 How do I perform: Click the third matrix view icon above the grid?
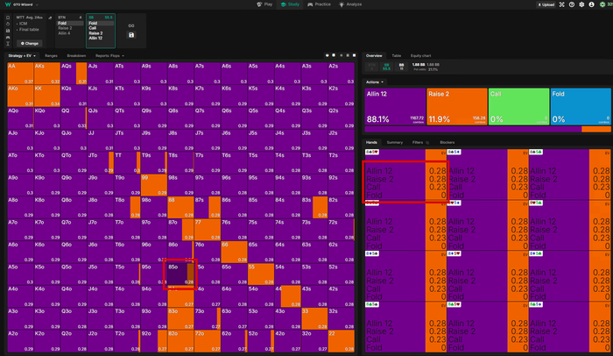(342, 55)
